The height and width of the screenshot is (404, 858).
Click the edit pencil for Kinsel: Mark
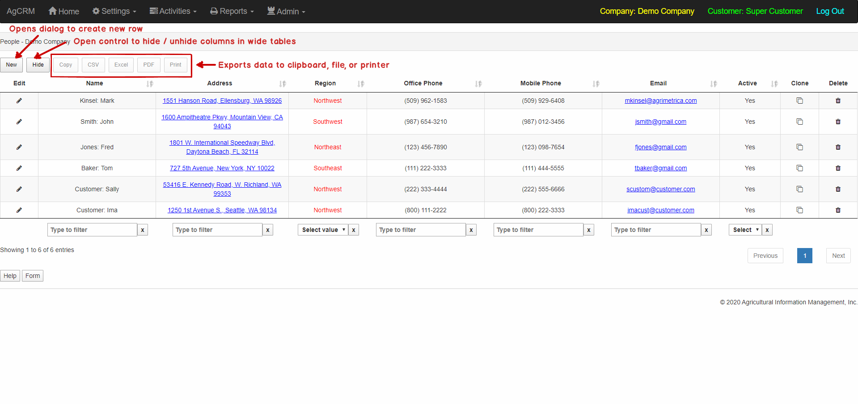pyautogui.click(x=19, y=101)
